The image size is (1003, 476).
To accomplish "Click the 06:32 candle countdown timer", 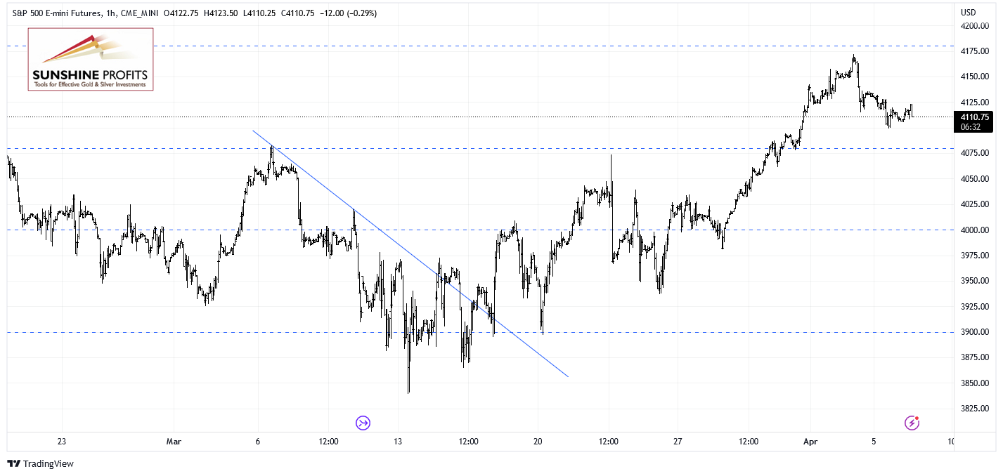I will tap(973, 127).
